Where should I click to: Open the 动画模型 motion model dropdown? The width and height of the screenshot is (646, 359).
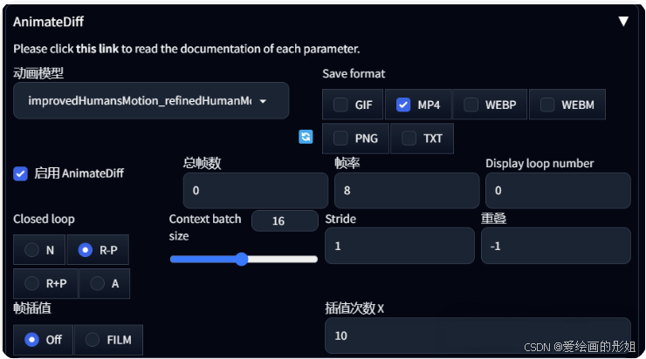[151, 101]
